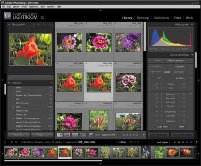201x166 pixels.
Task: Open Preset Default Settings dropdown
Action: (x=176, y=61)
